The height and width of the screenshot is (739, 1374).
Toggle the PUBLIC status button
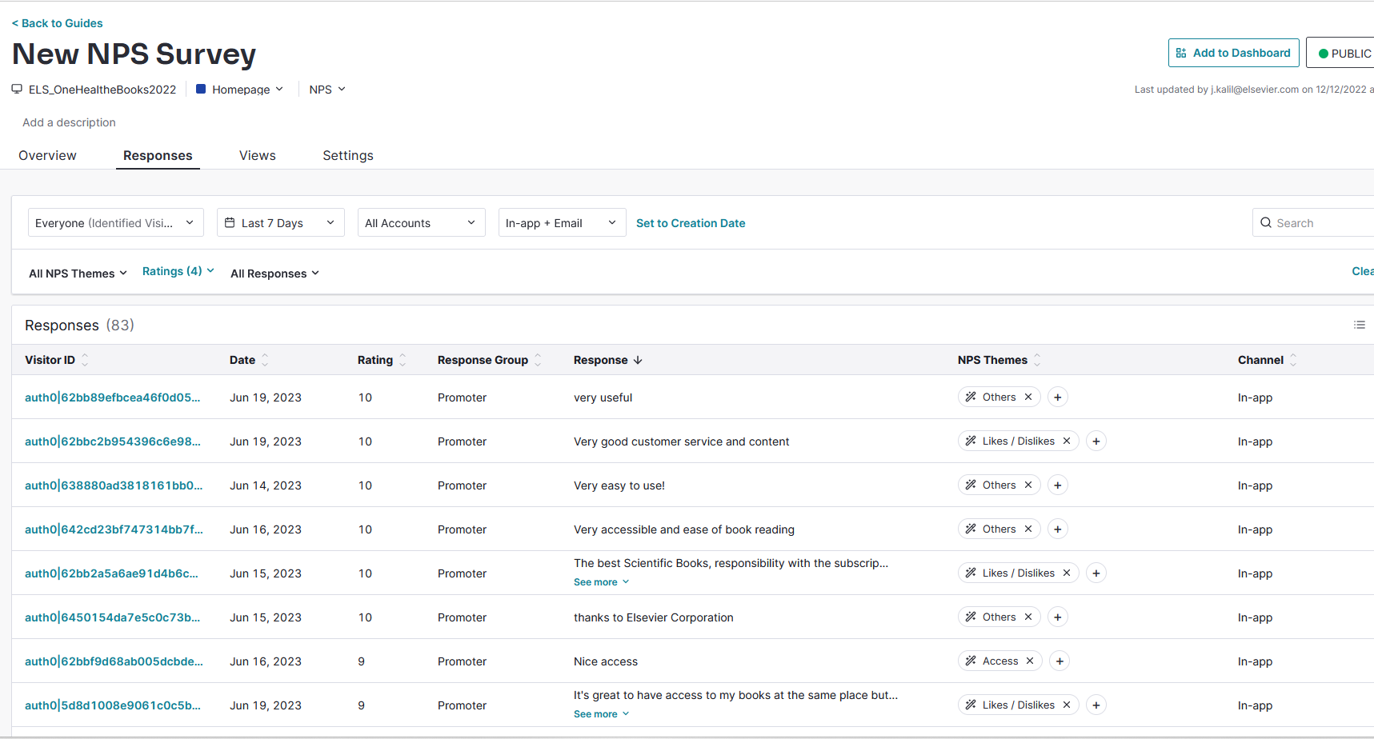pos(1342,53)
